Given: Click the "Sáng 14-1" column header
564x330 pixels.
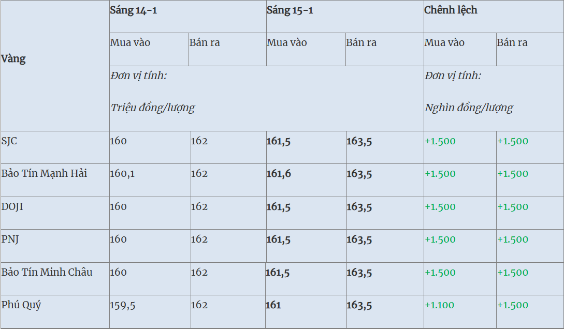Looking at the screenshot, I should pos(134,10).
